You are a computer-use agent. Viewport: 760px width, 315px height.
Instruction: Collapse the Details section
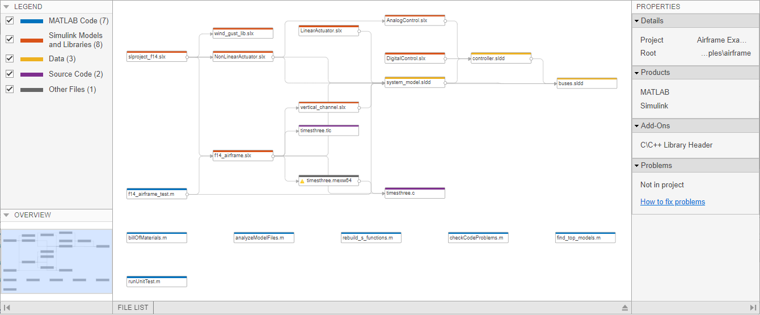click(x=636, y=21)
